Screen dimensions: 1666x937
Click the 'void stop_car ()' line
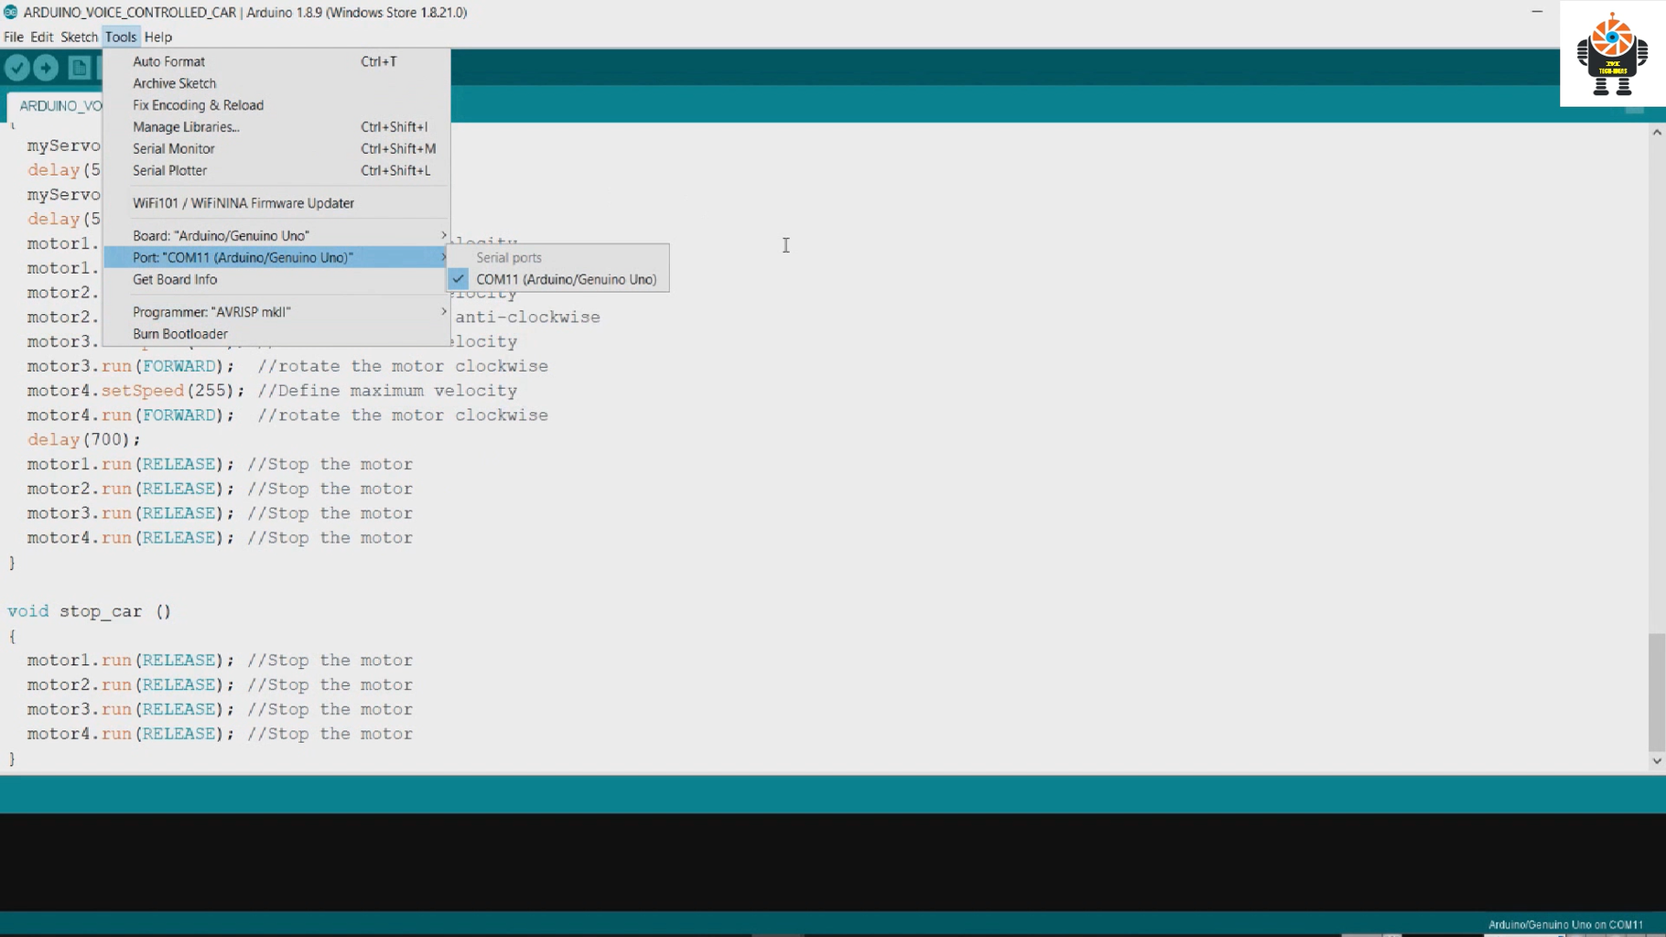[x=90, y=611]
